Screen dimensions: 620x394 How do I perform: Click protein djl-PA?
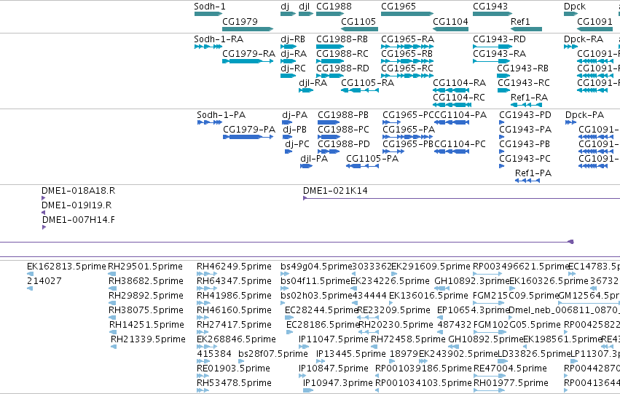307,166
